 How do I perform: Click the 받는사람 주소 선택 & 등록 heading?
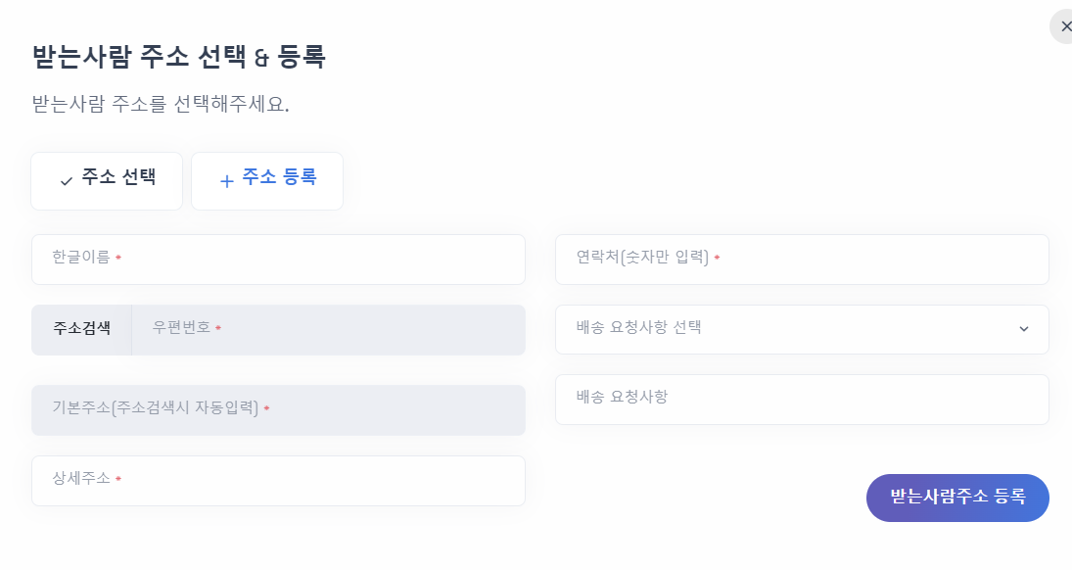pos(179,57)
